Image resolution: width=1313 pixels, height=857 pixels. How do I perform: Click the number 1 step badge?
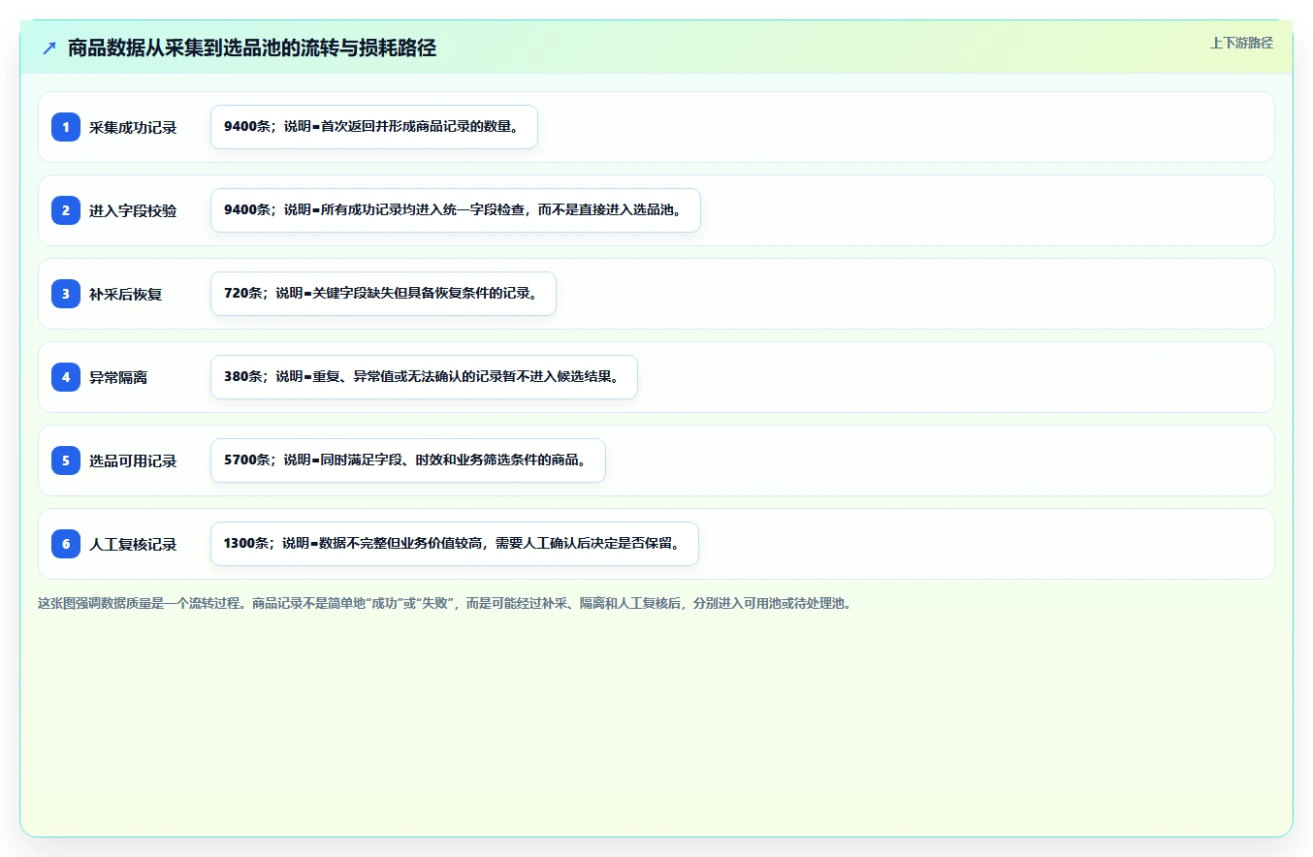click(x=66, y=127)
